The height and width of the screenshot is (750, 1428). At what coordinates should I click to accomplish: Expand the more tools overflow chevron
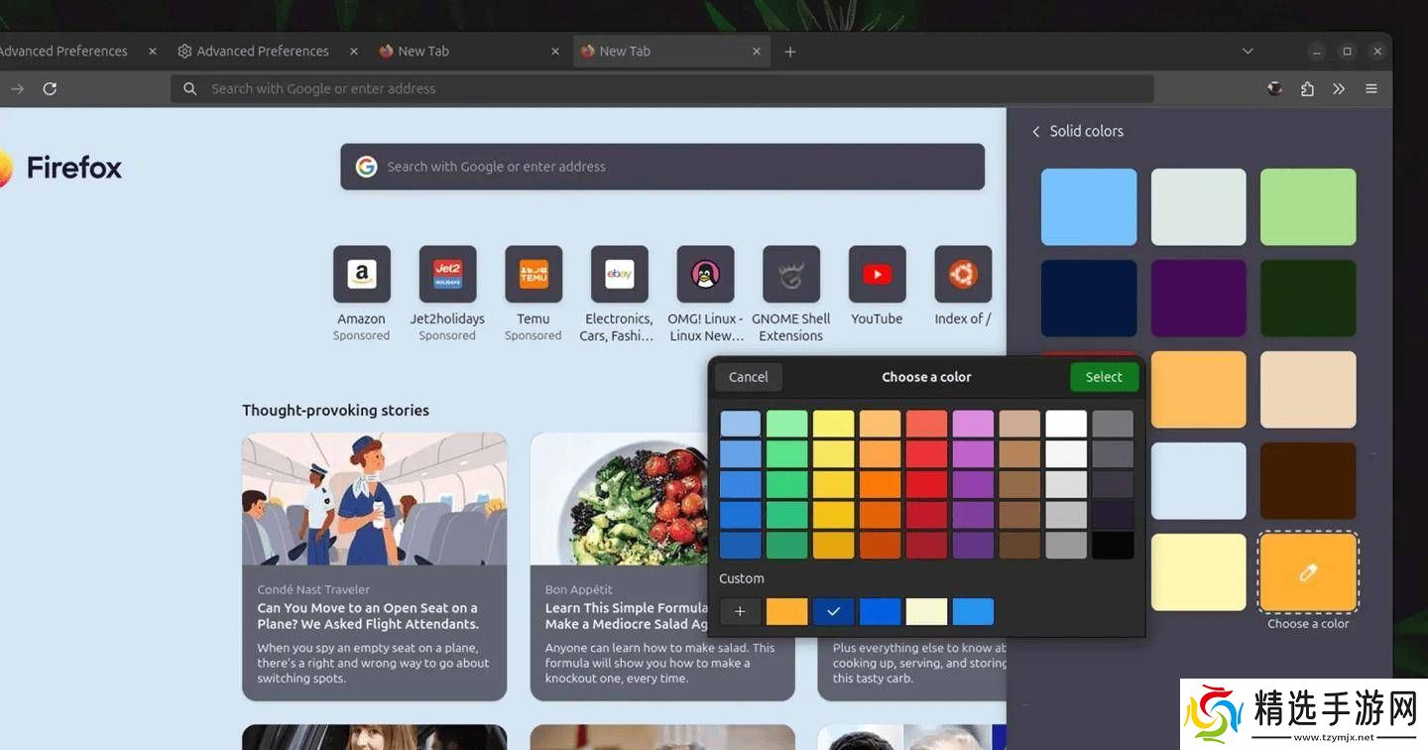1339,89
